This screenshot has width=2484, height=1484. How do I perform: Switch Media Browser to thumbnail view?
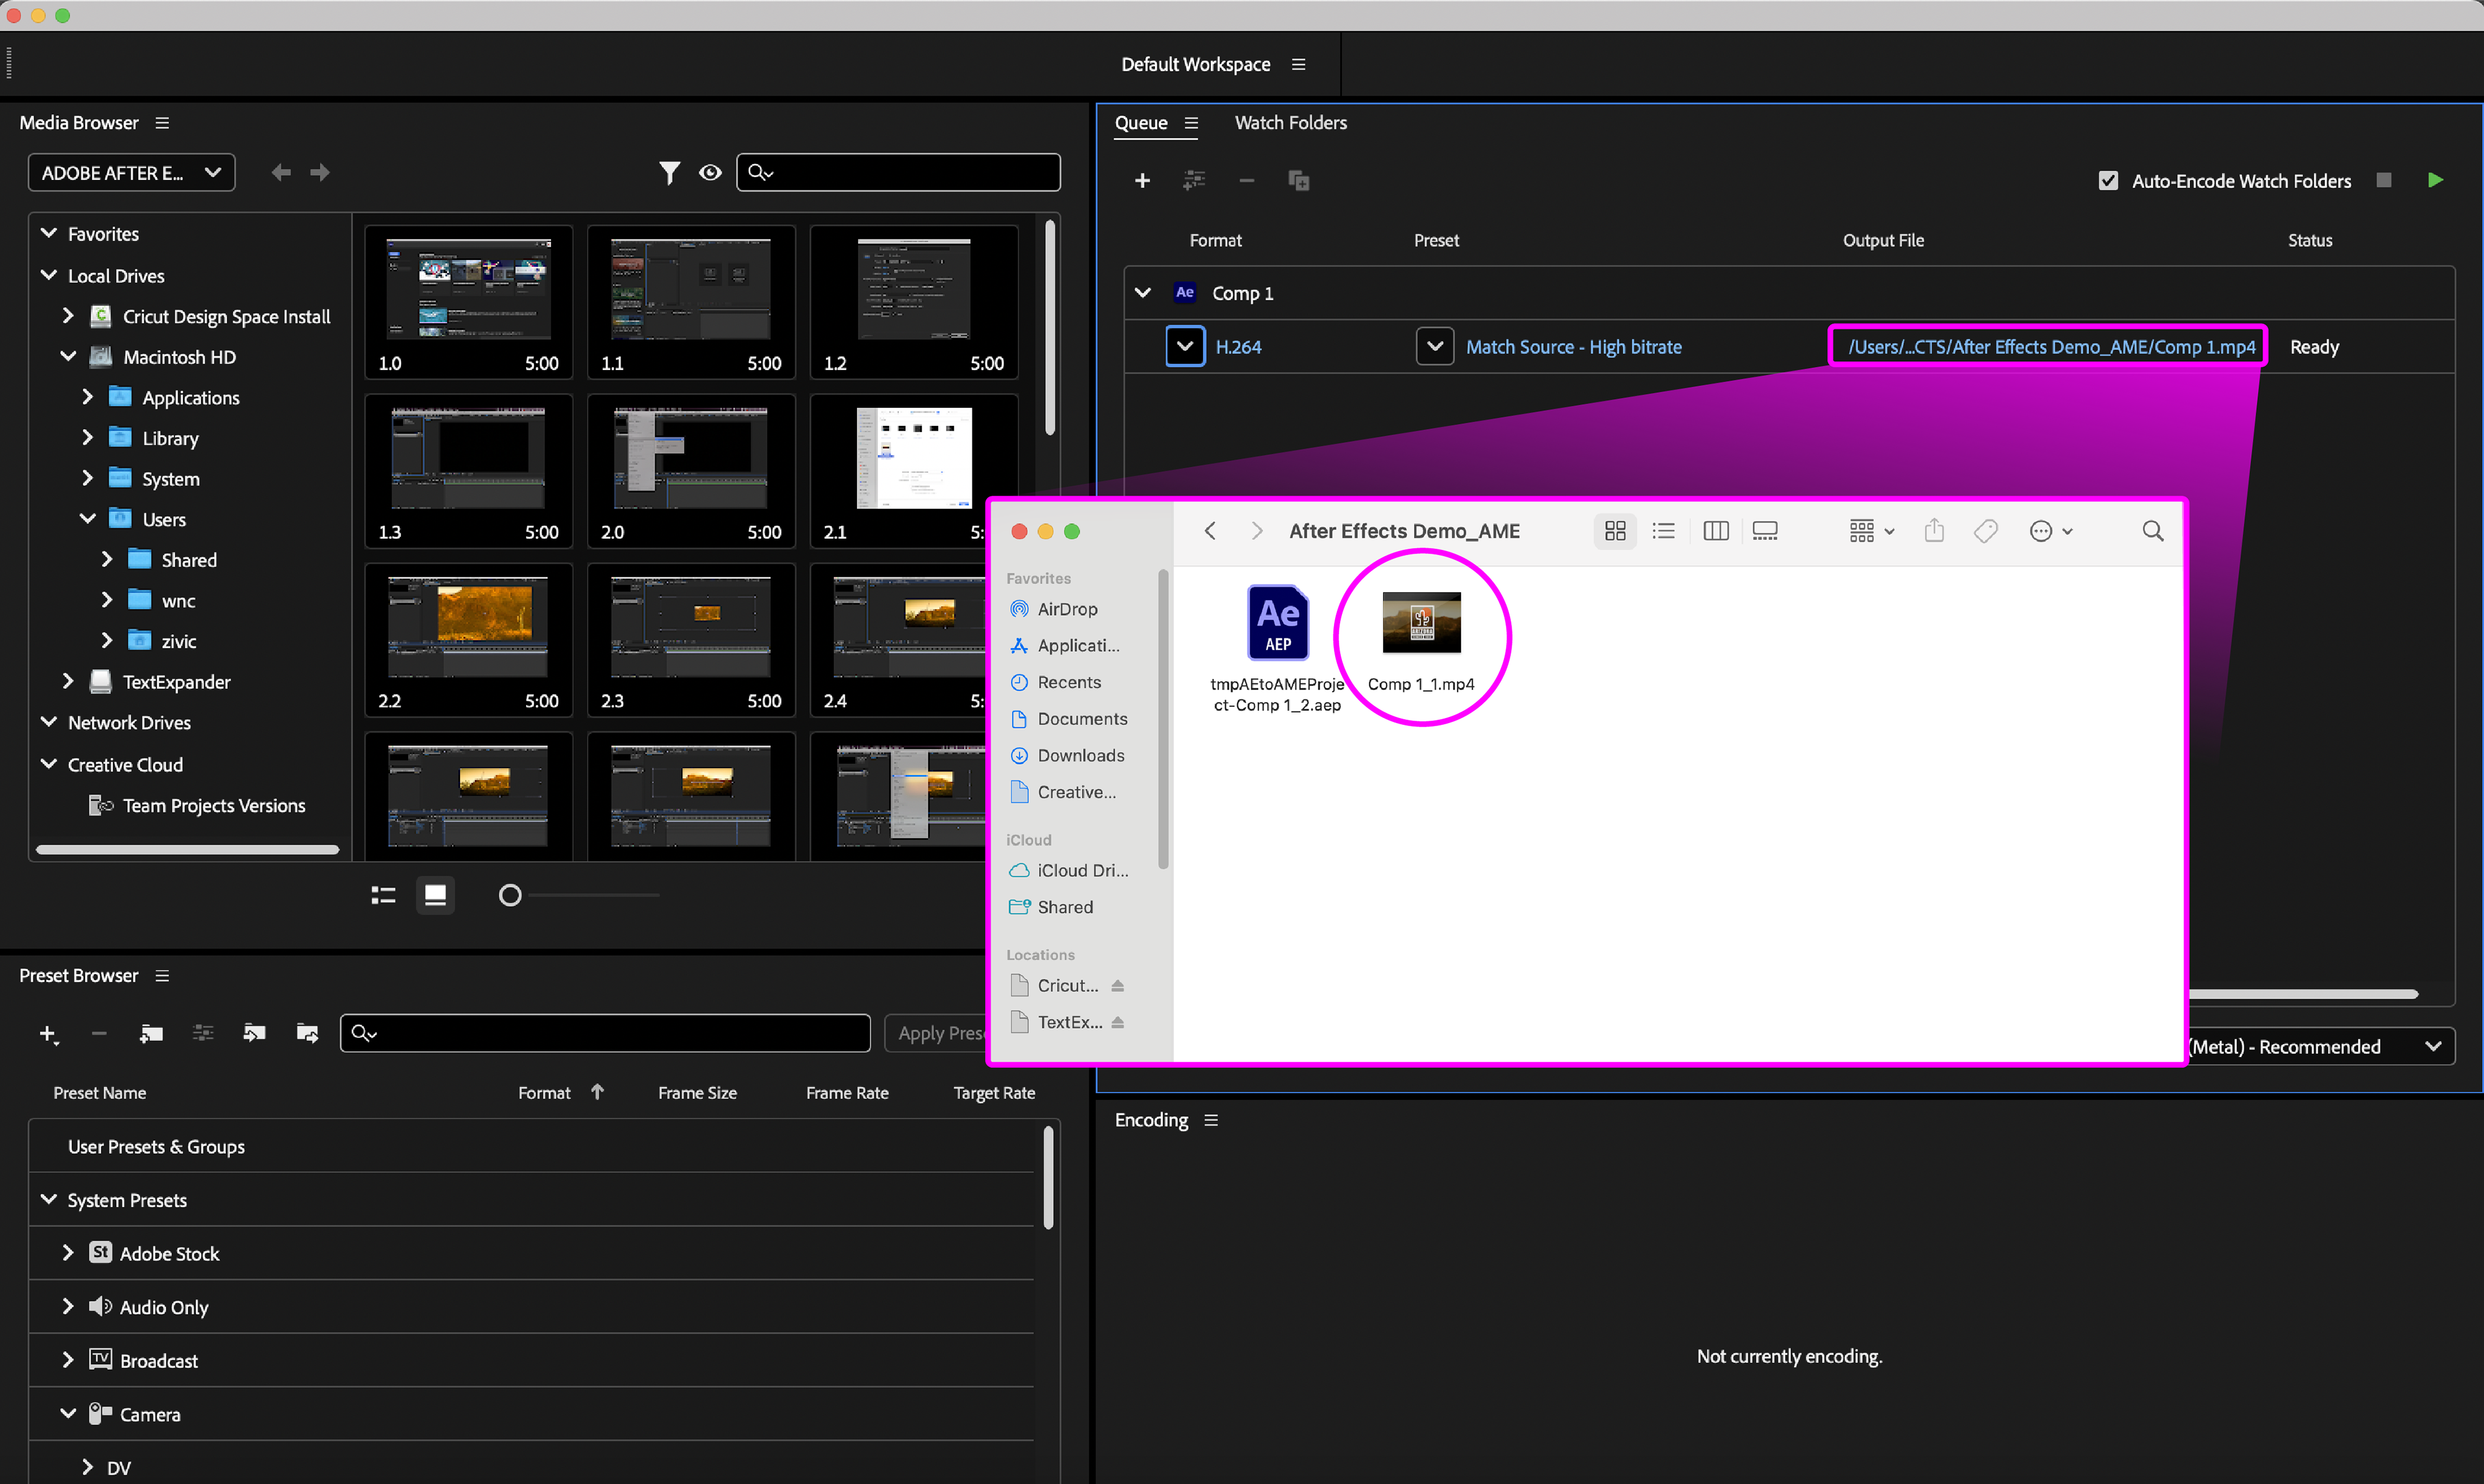pyautogui.click(x=435, y=895)
